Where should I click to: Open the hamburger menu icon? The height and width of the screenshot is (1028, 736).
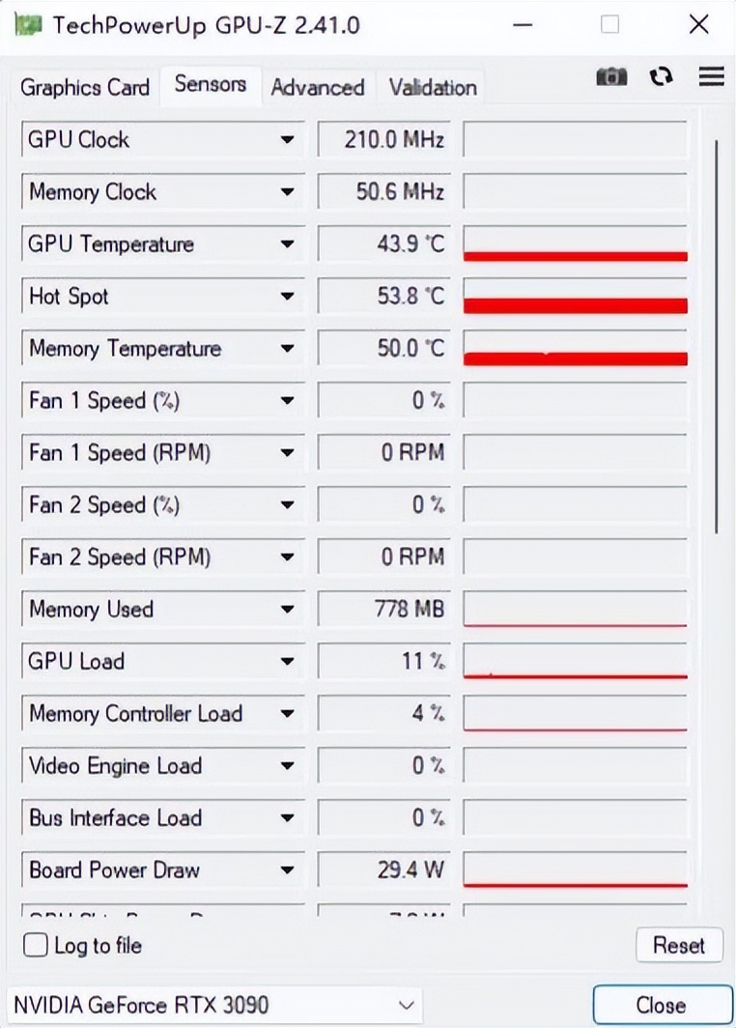712,77
